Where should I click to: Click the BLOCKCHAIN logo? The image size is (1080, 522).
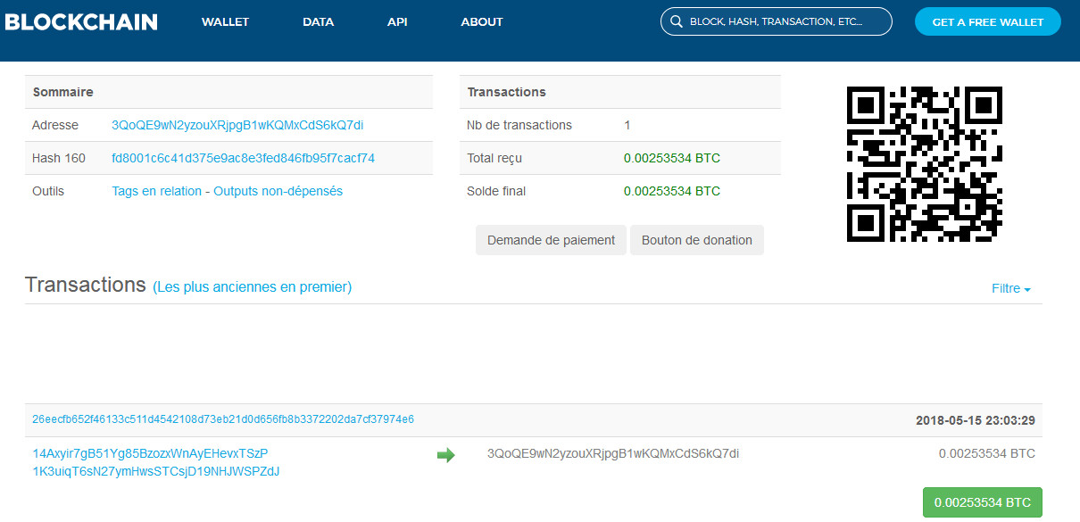81,21
